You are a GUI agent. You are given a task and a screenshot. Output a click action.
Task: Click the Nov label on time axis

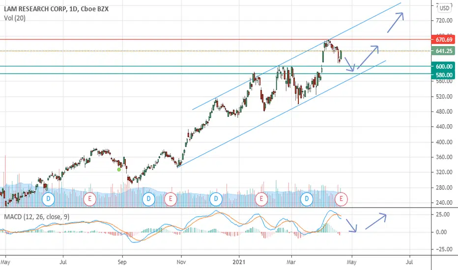point(181,262)
